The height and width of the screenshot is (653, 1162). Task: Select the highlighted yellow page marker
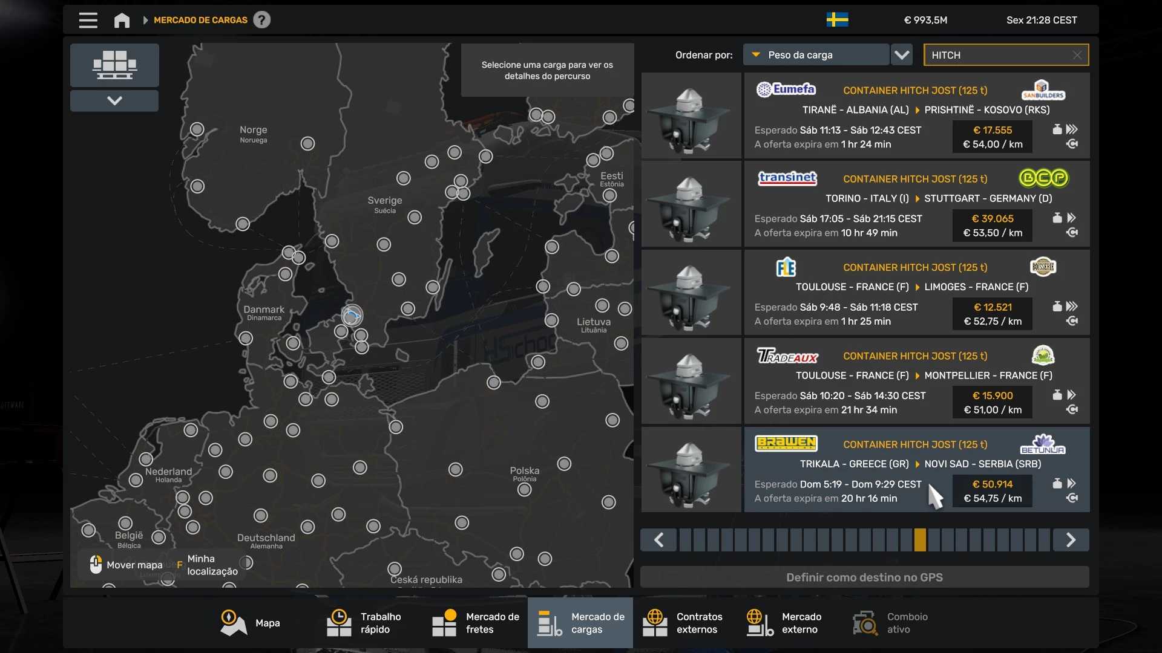pos(920,540)
